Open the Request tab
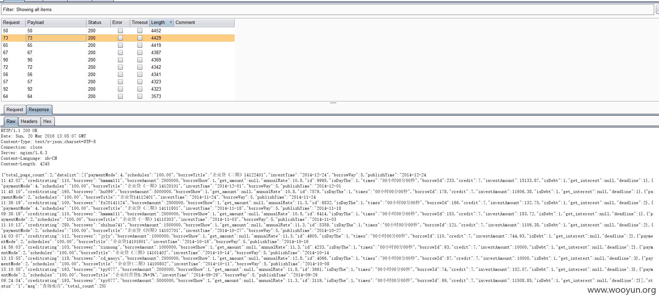 [x=15, y=110]
